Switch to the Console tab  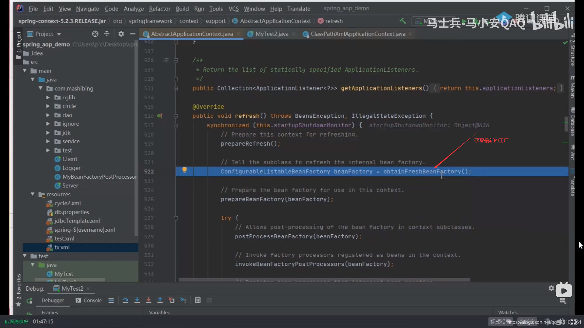[x=89, y=300]
